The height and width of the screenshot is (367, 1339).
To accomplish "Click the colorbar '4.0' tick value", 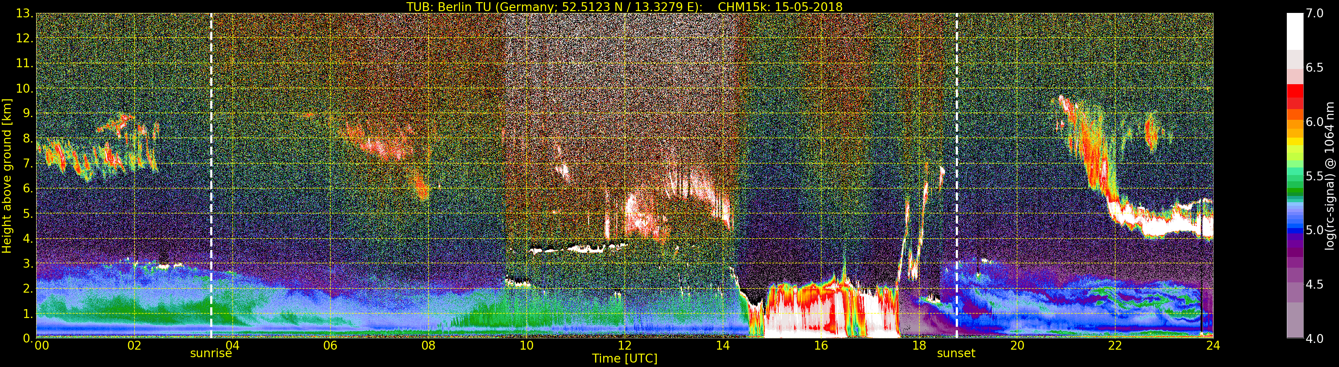I will pyautogui.click(x=1314, y=338).
